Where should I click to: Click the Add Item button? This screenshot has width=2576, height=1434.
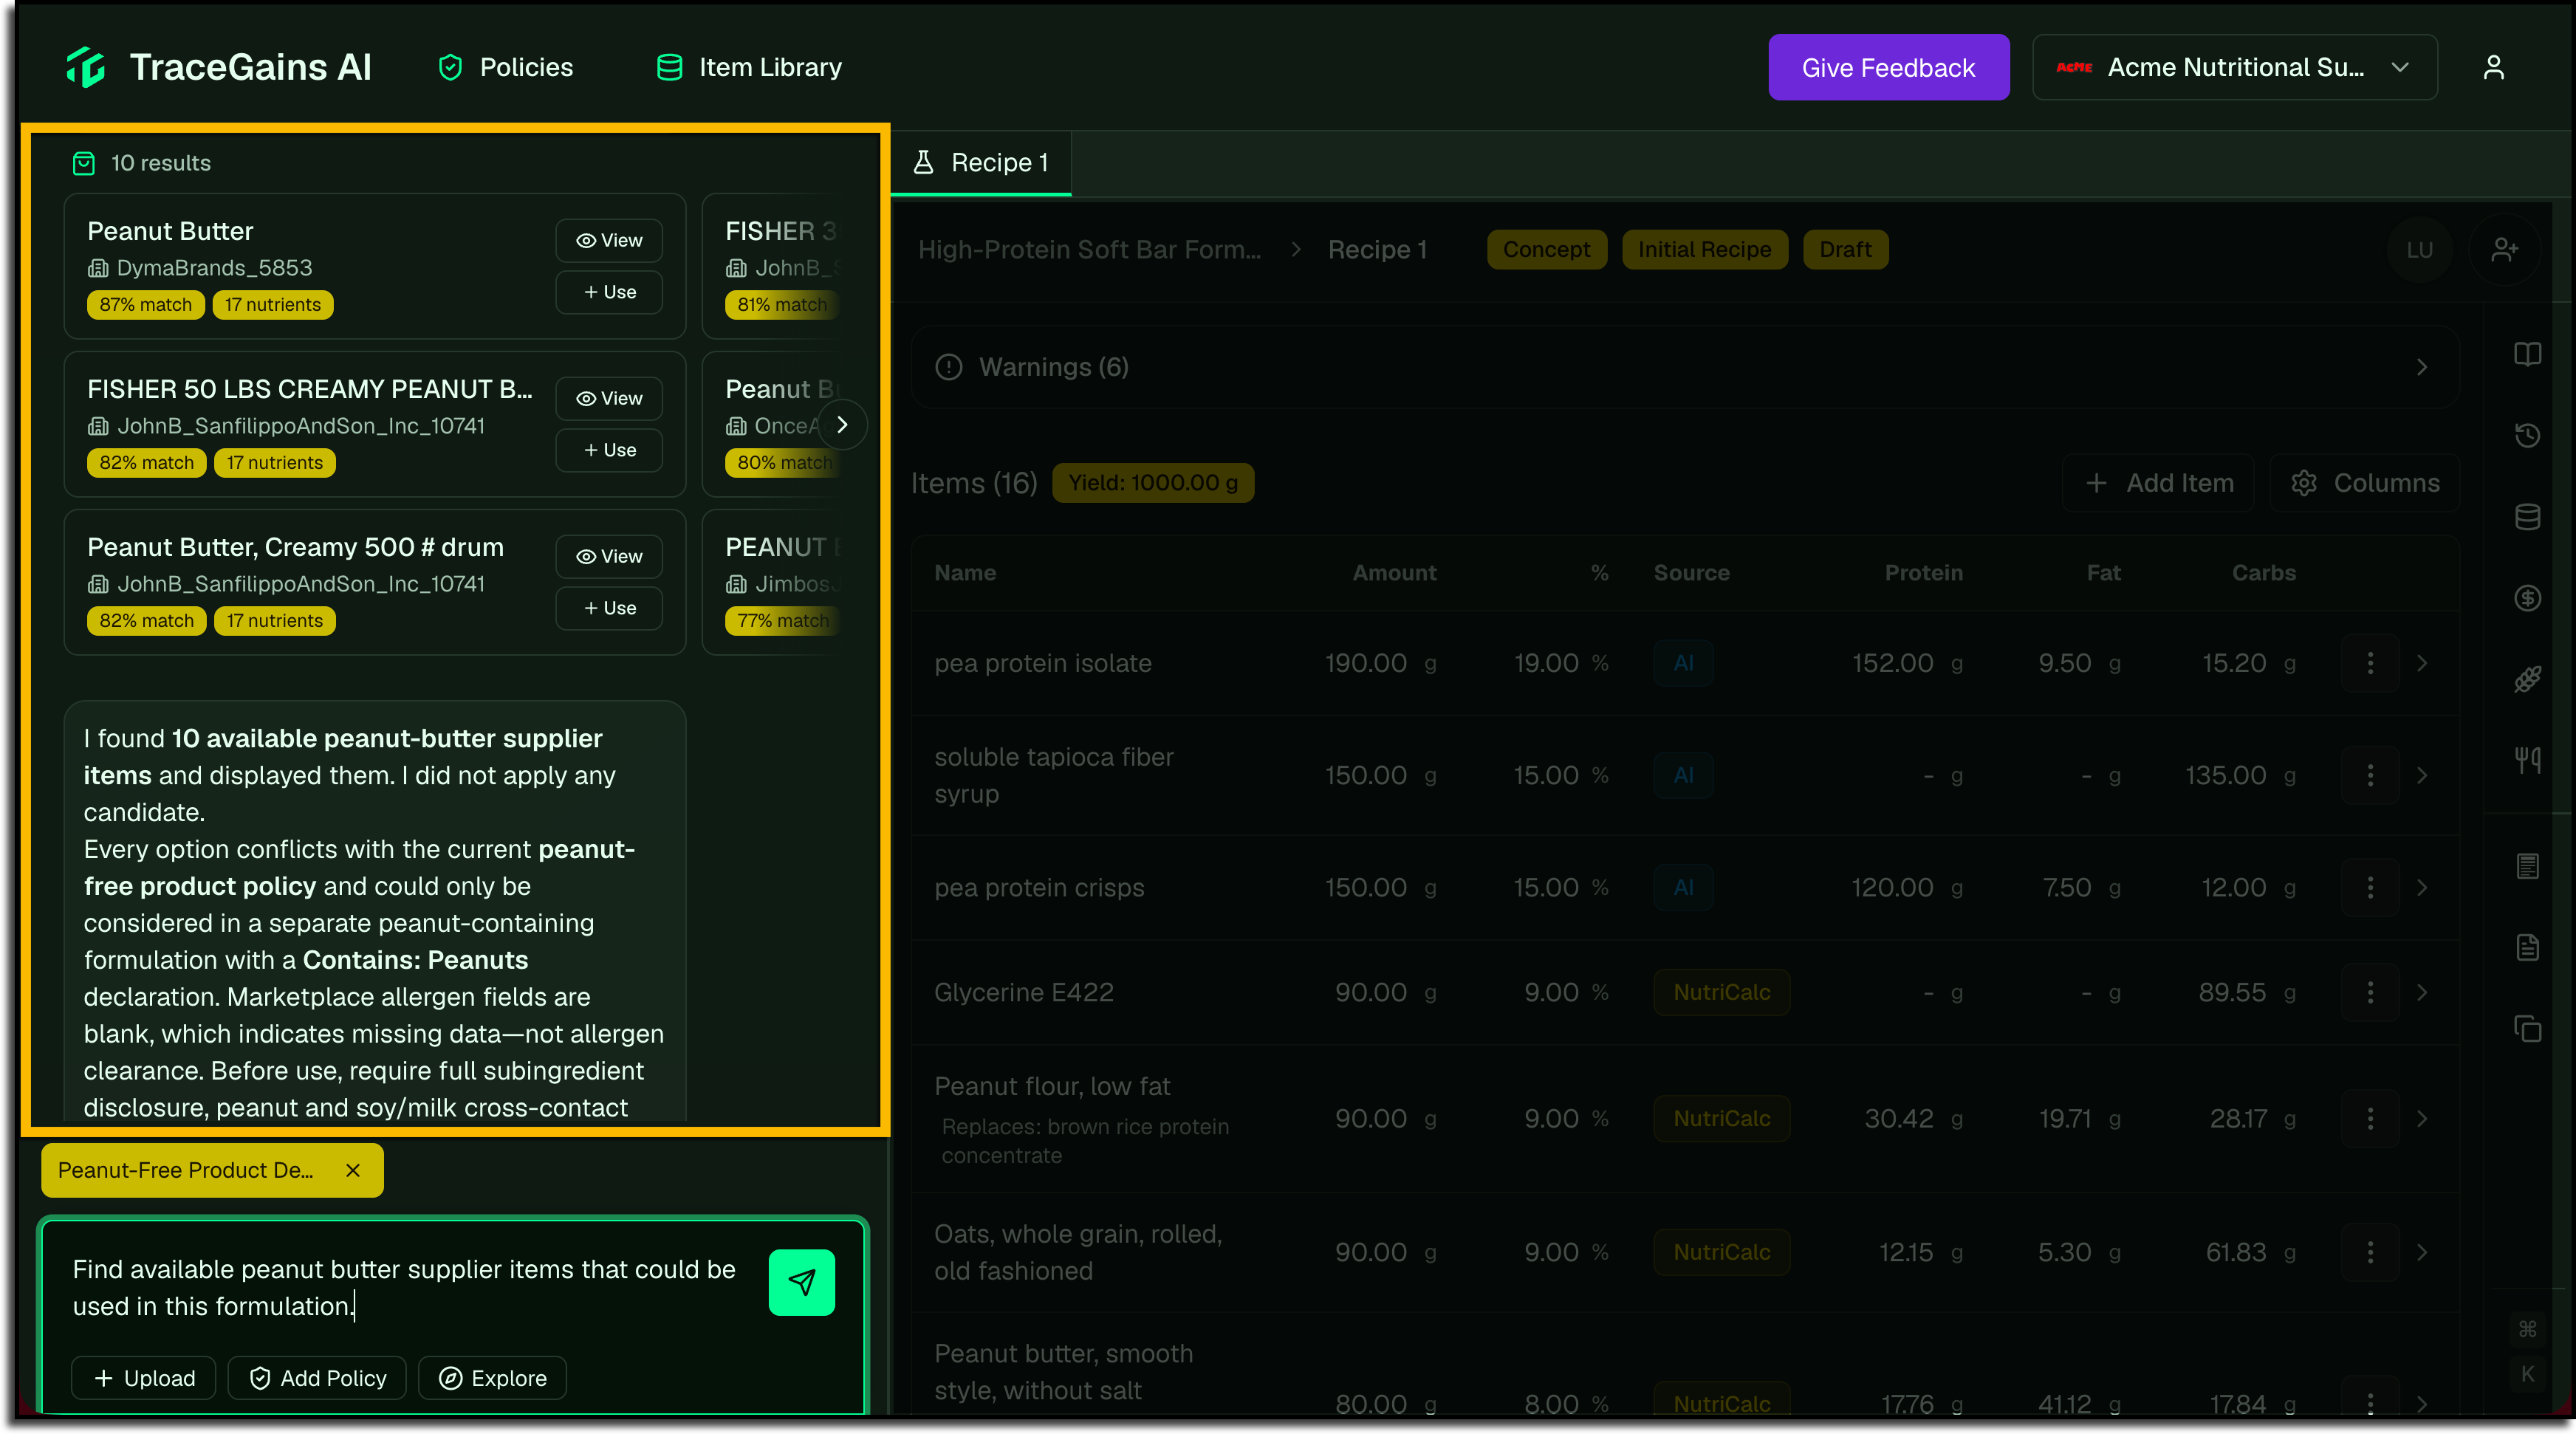tap(2158, 483)
